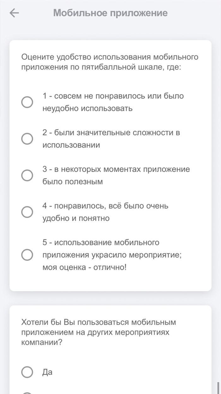Viewport: 221px width, 394px height.
Task: Select rating 1 - совсем не понравилось
Action: pyautogui.click(x=28, y=102)
